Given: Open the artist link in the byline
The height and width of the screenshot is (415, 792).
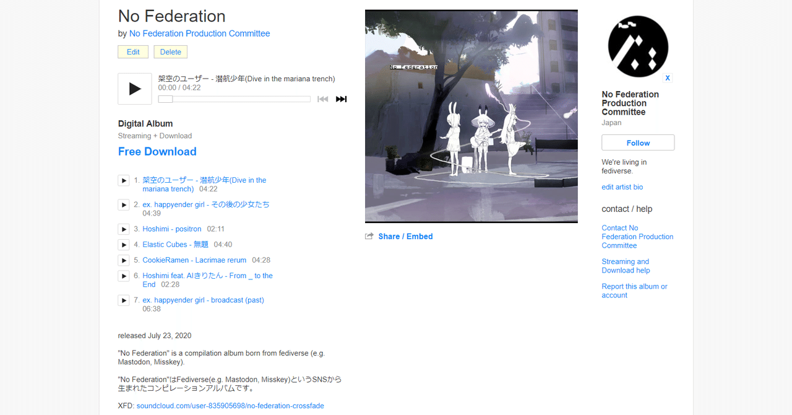Looking at the screenshot, I should click(199, 33).
